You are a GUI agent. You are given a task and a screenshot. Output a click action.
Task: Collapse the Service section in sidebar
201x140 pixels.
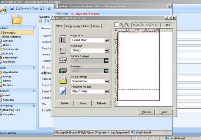pos(34,91)
